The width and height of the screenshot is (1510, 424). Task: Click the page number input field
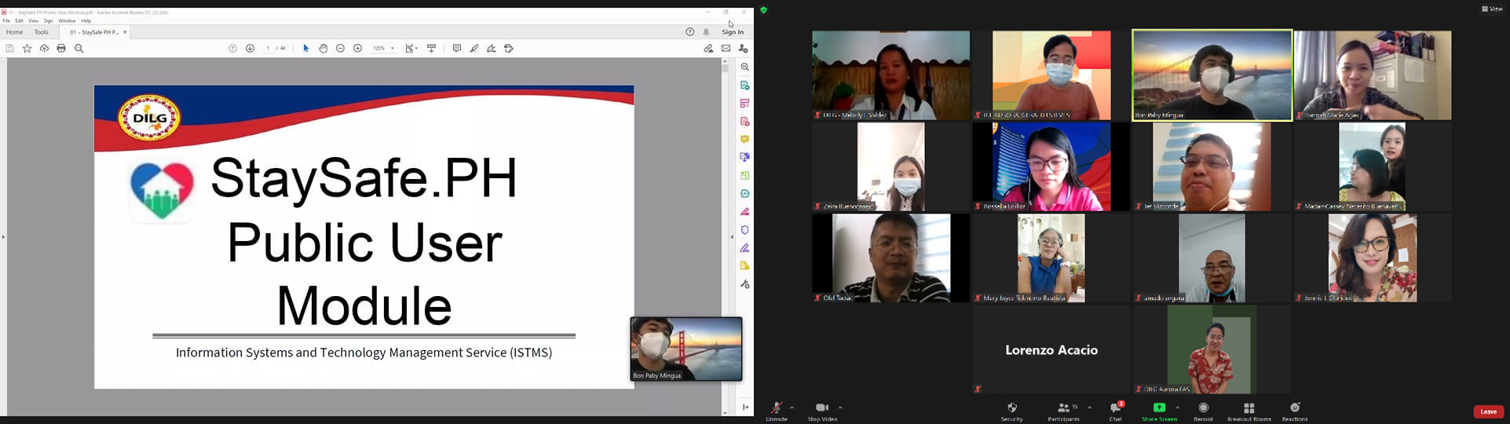coord(268,49)
